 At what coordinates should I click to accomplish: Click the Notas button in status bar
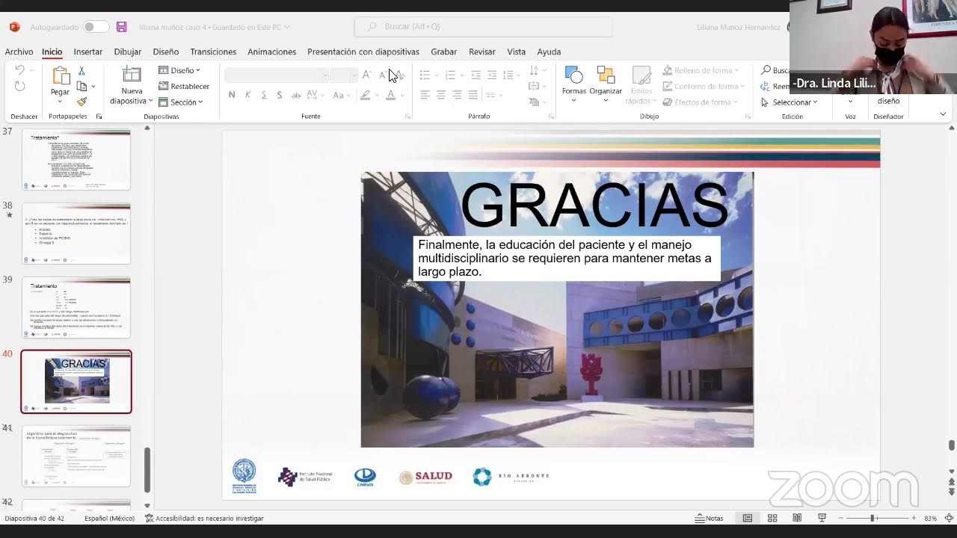click(710, 518)
